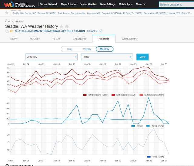Click the cloudy weather condition icon
This screenshot has width=194, height=166.
point(7,31)
